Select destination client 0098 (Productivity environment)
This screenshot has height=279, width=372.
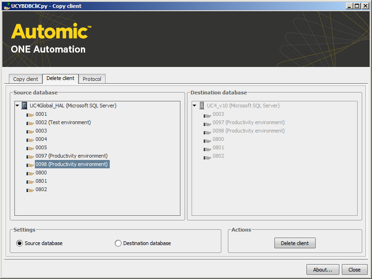(249, 131)
